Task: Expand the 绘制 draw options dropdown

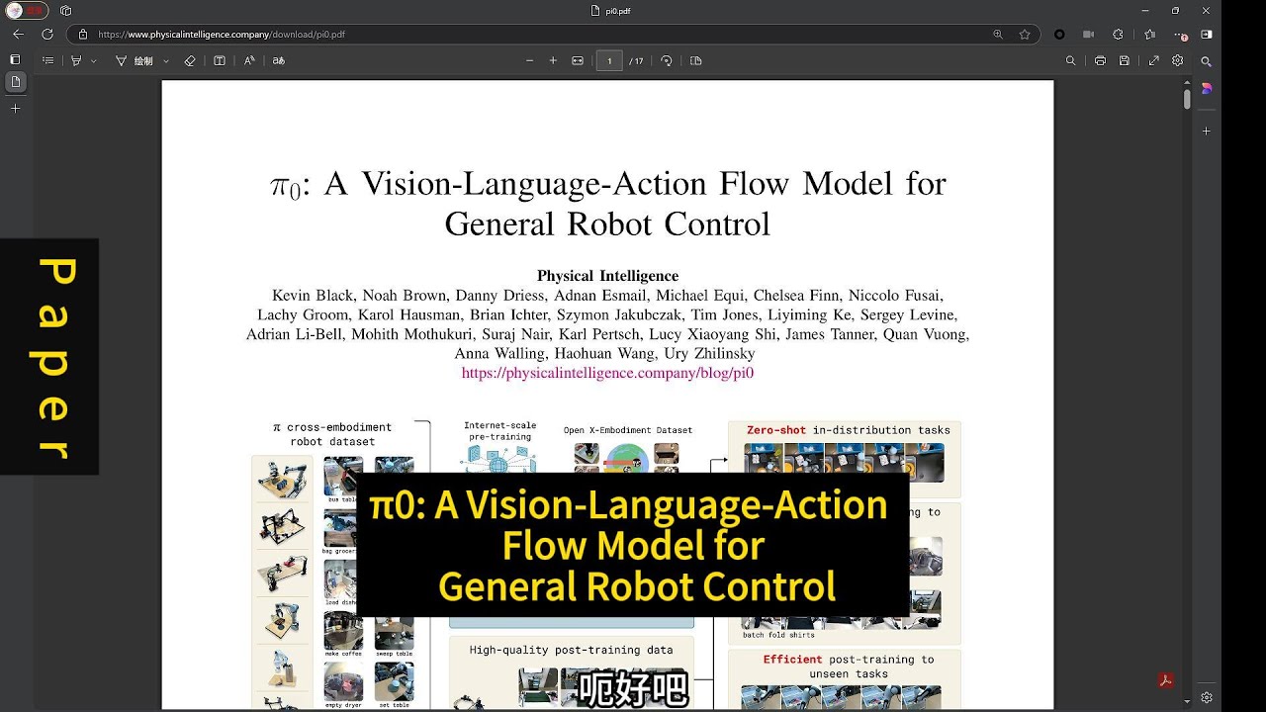Action: click(x=165, y=60)
